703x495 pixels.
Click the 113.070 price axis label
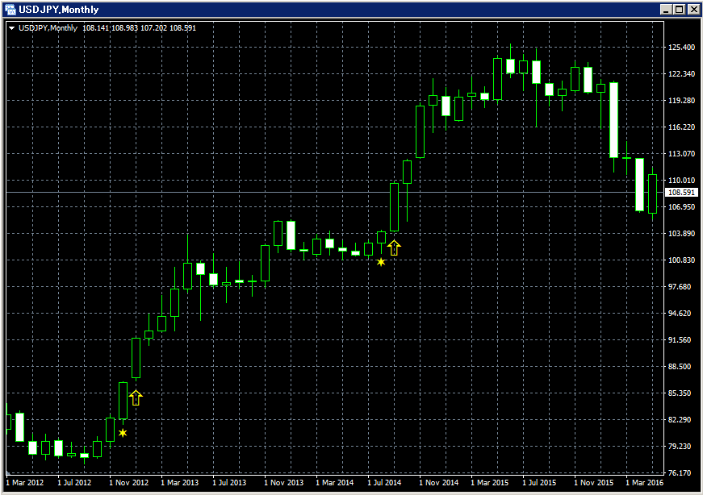point(681,154)
